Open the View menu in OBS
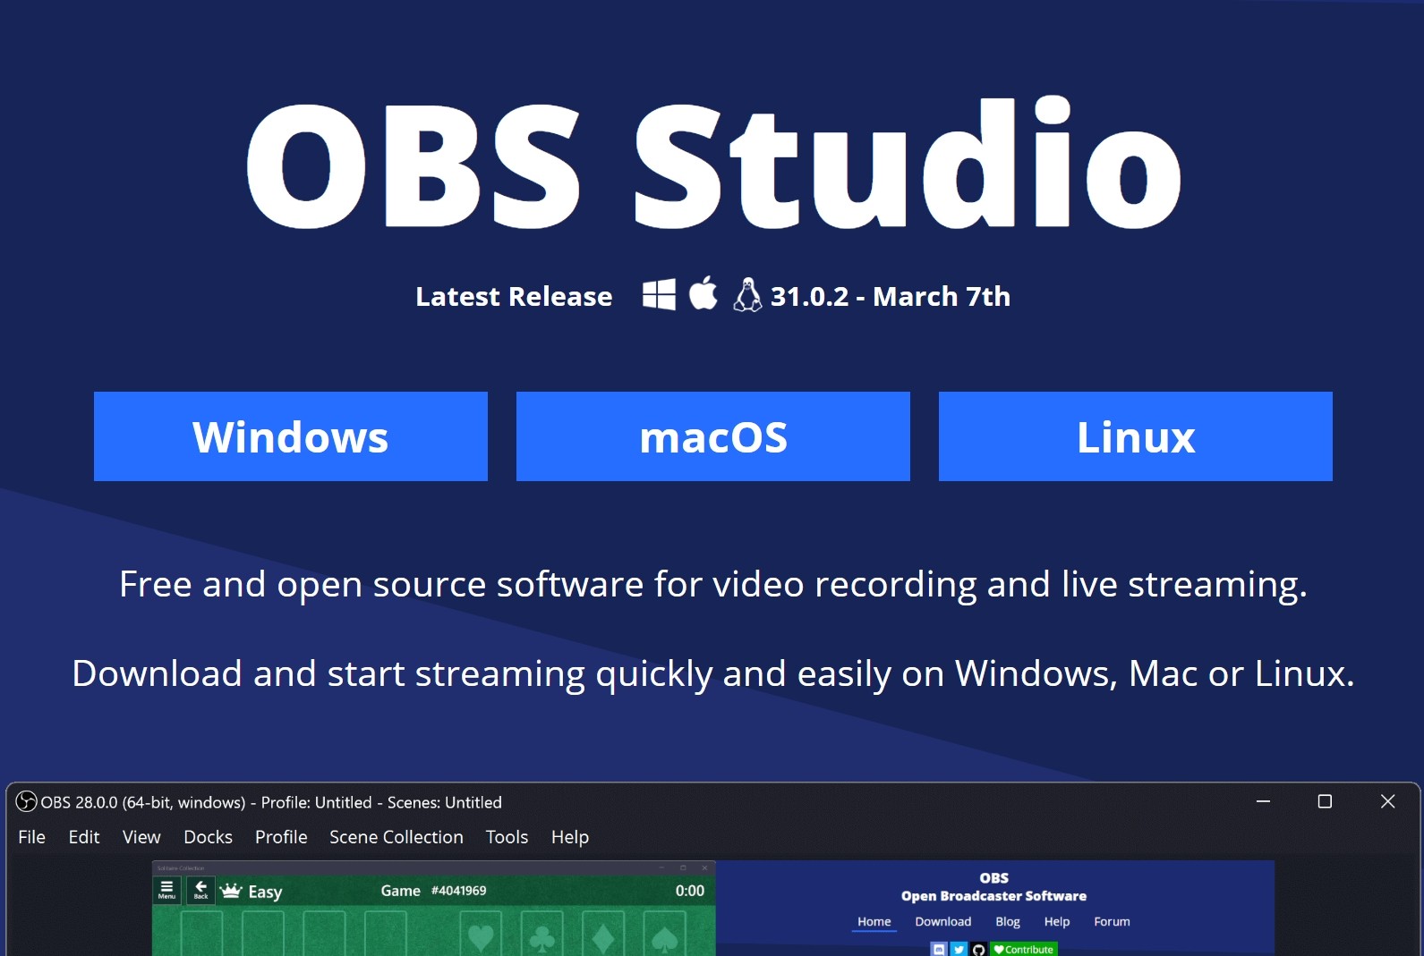Screen dimensions: 1424x956 point(141,837)
